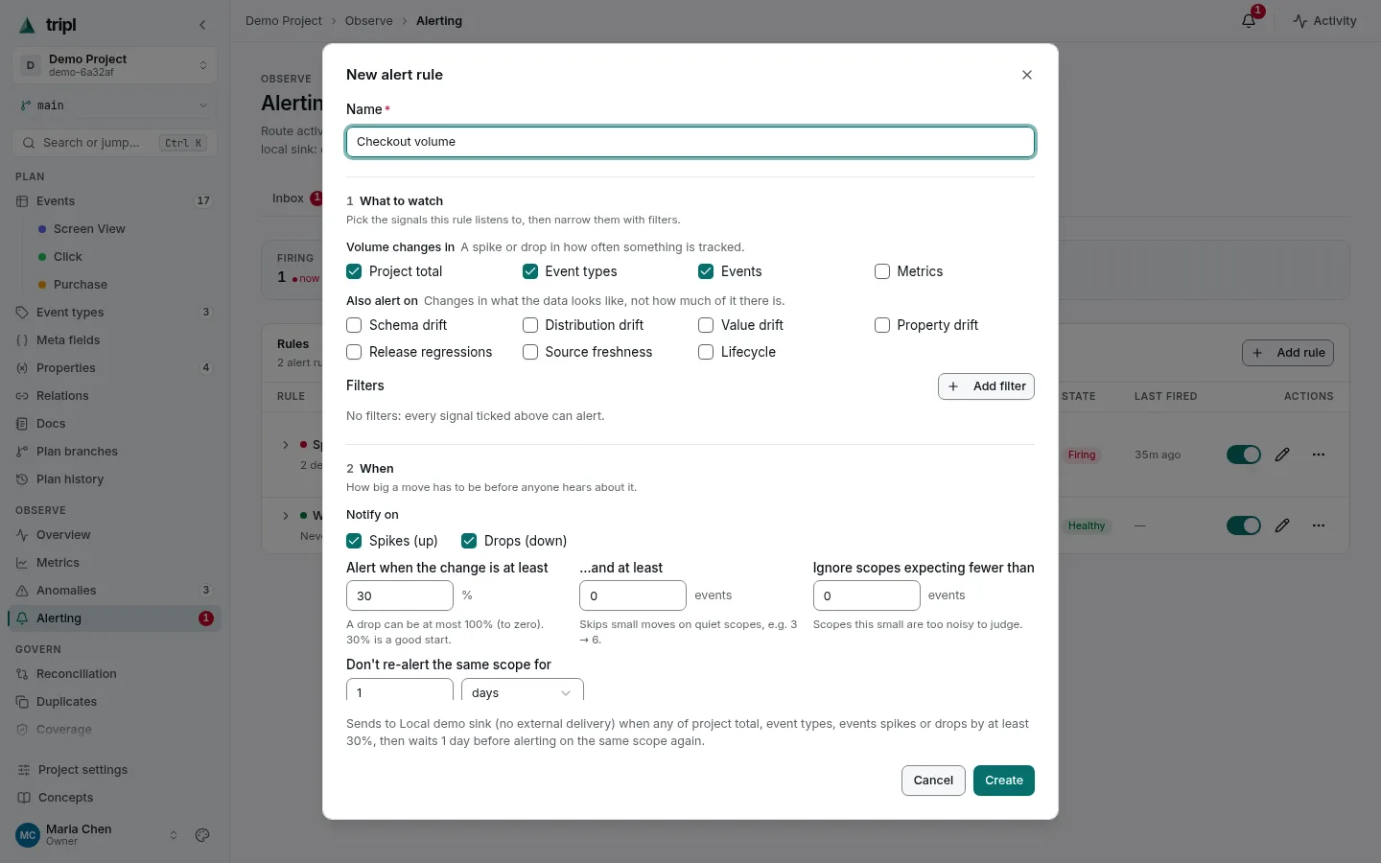Check the Source freshness option
The width and height of the screenshot is (1381, 863).
[530, 352]
